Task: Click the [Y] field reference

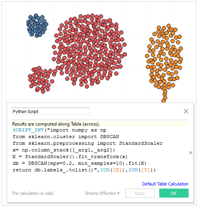Action: 145,170
